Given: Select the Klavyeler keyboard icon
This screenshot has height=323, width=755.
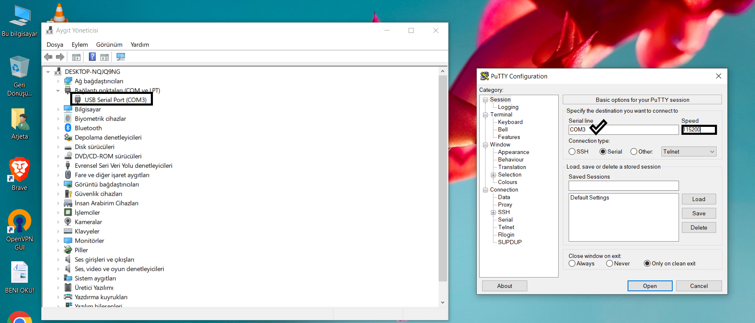Looking at the screenshot, I should (x=68, y=231).
